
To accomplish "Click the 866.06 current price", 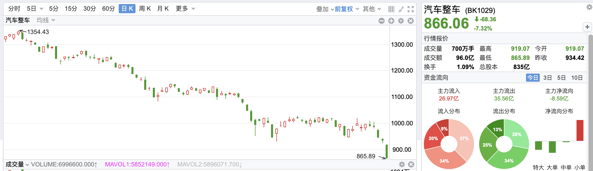I will (x=446, y=23).
